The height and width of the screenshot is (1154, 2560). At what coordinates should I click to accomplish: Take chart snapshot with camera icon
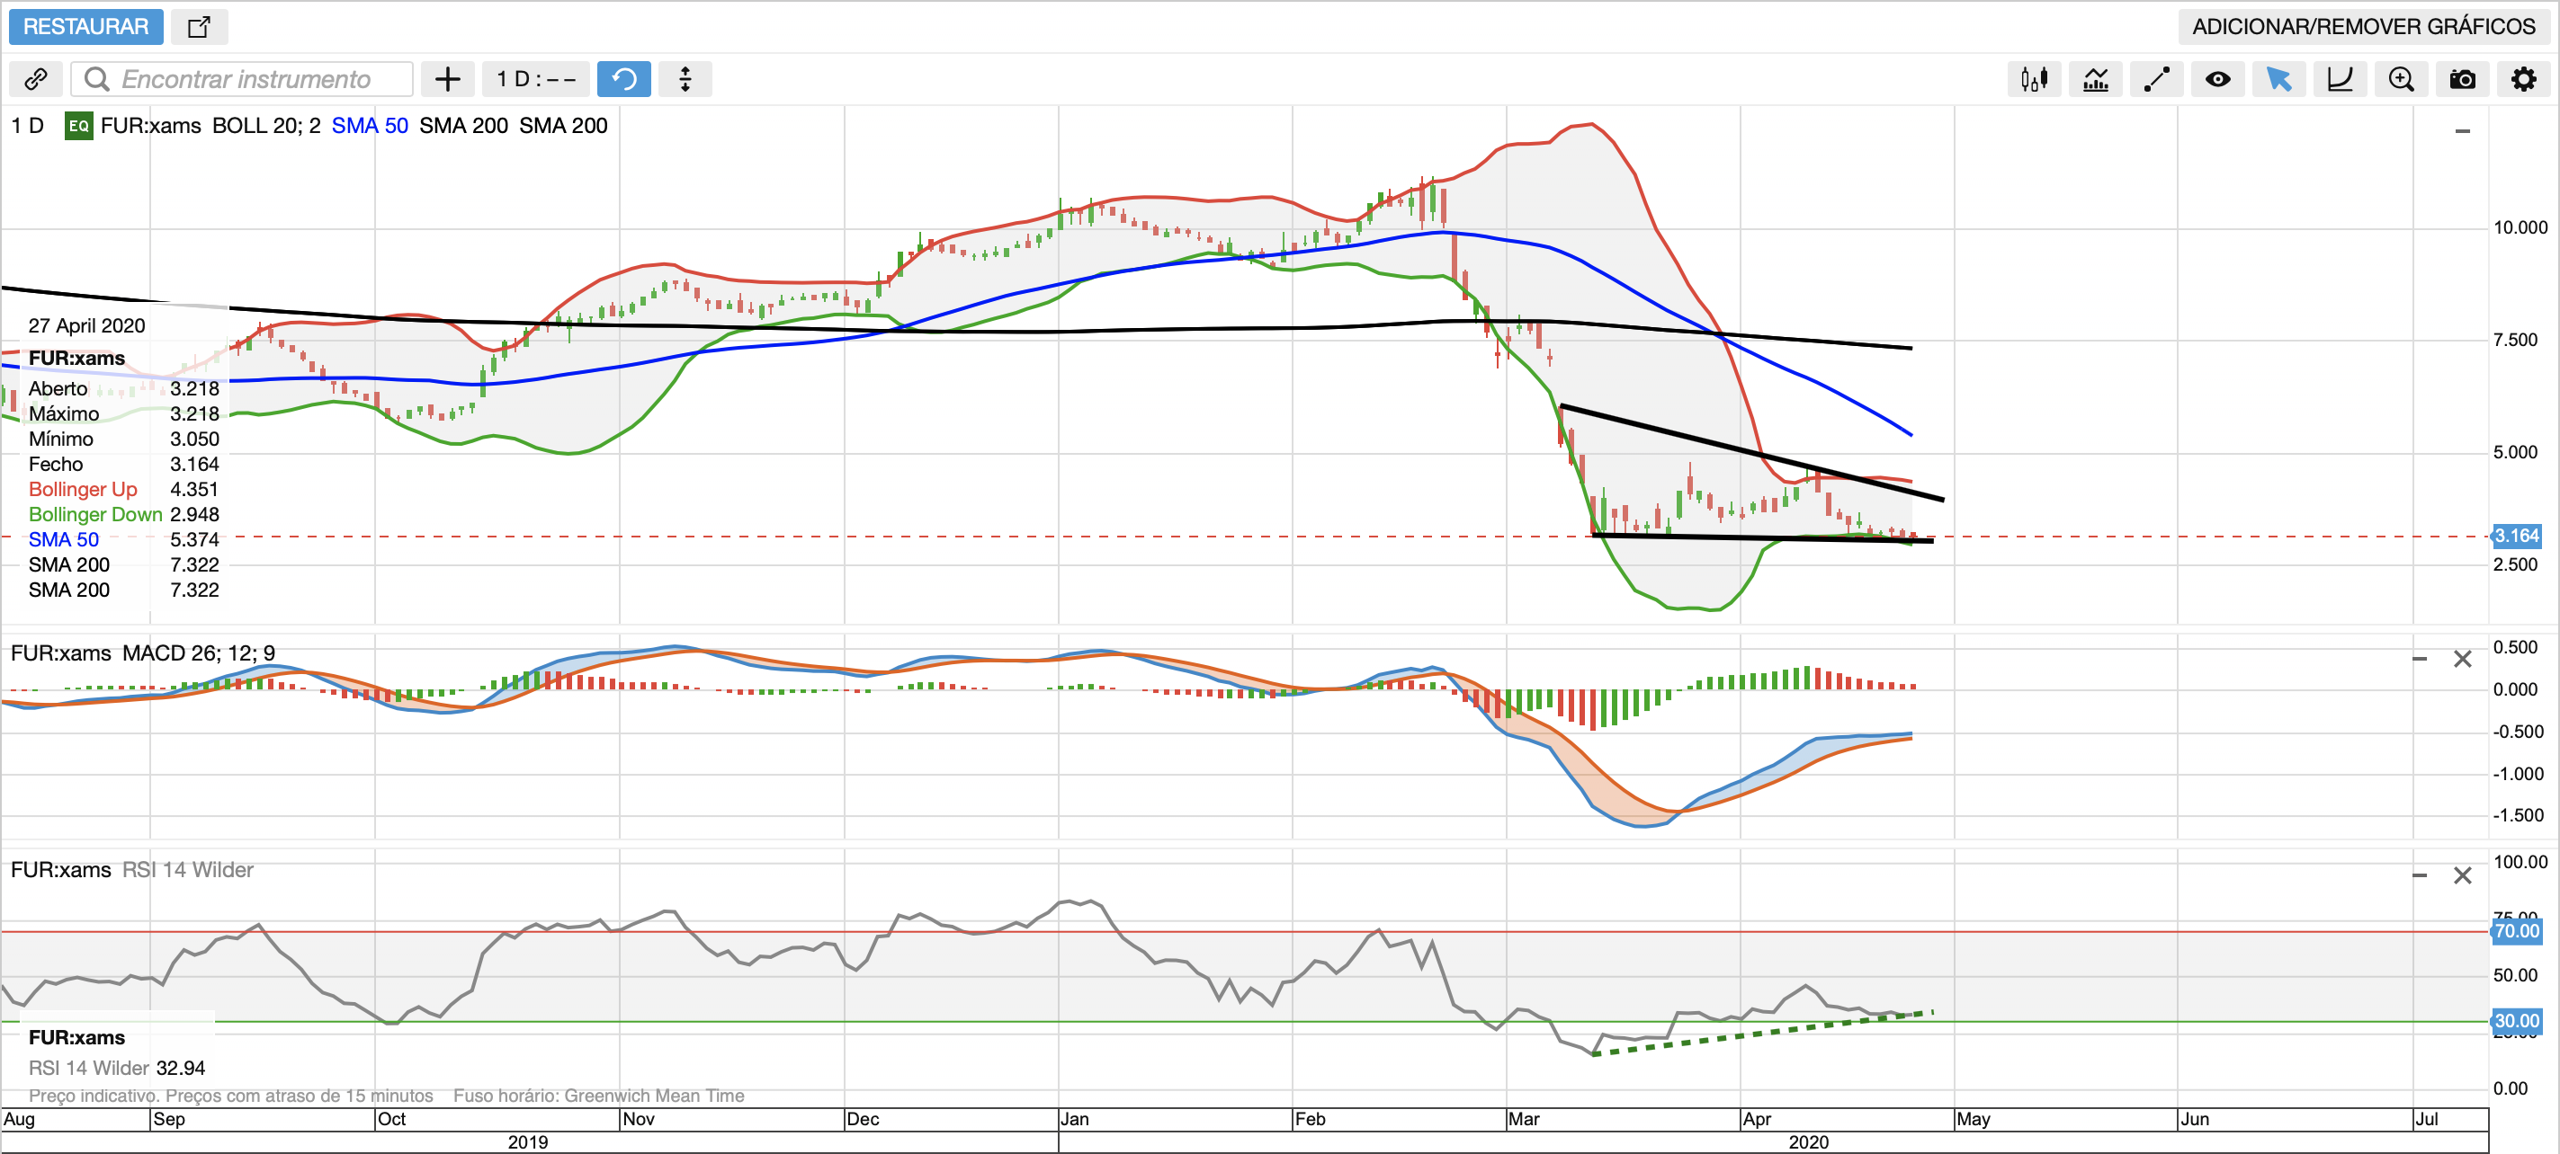click(x=2462, y=79)
